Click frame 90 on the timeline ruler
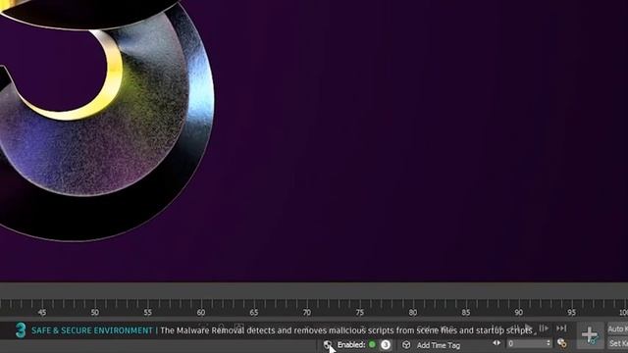The height and width of the screenshot is (353, 628). (x=519, y=312)
